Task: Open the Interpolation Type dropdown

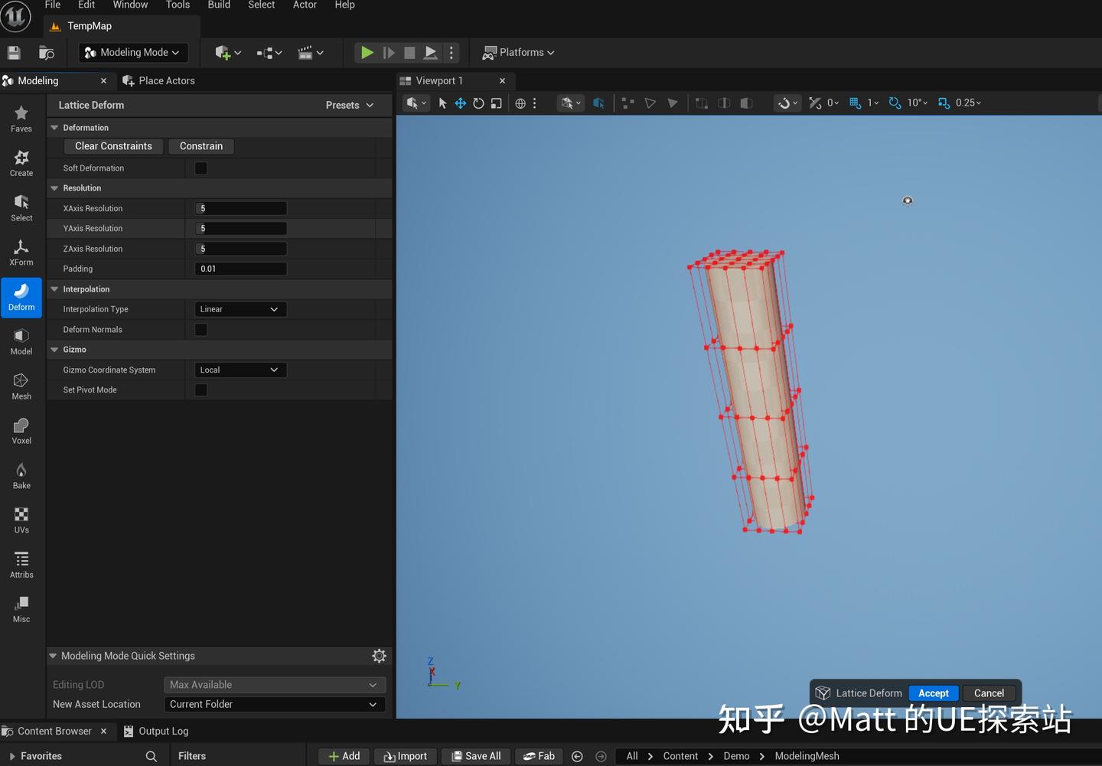Action: point(240,308)
